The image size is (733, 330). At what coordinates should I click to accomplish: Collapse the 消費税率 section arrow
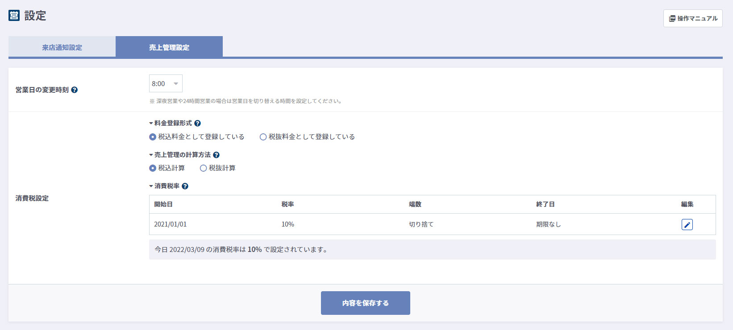point(151,186)
